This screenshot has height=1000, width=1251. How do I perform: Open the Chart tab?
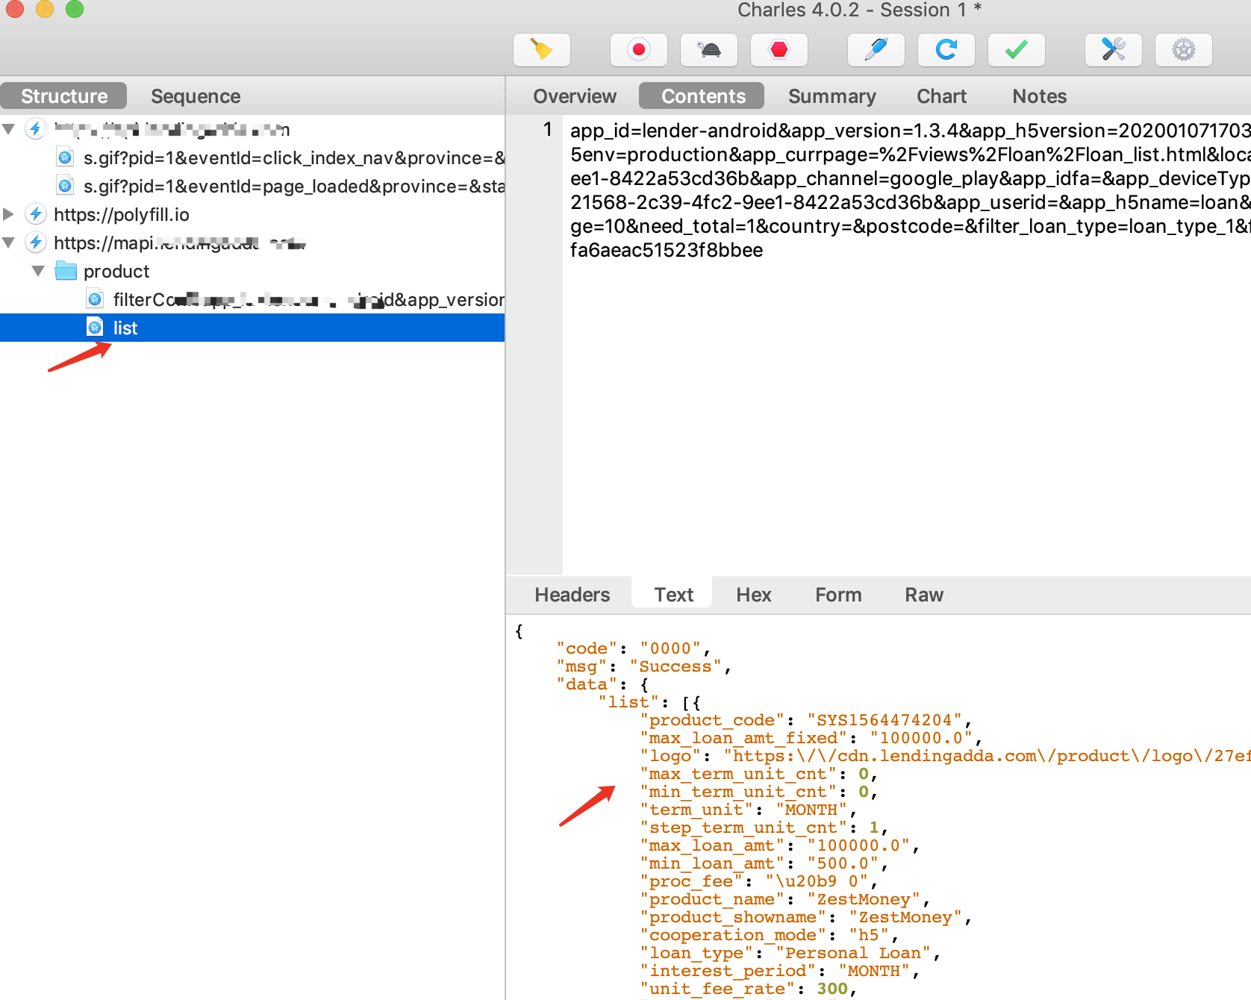(x=942, y=96)
